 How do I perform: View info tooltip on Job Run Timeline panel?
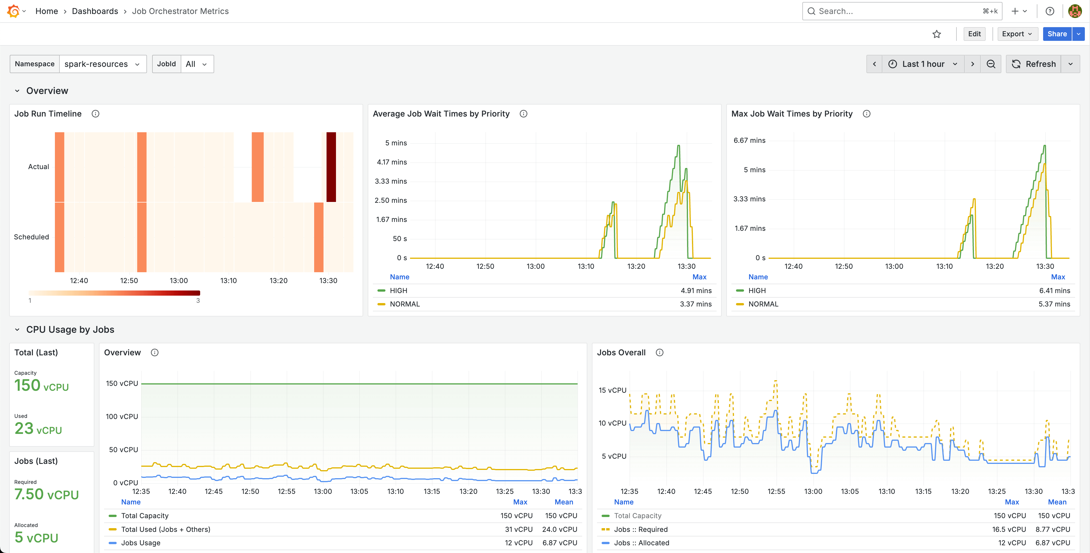click(x=95, y=113)
